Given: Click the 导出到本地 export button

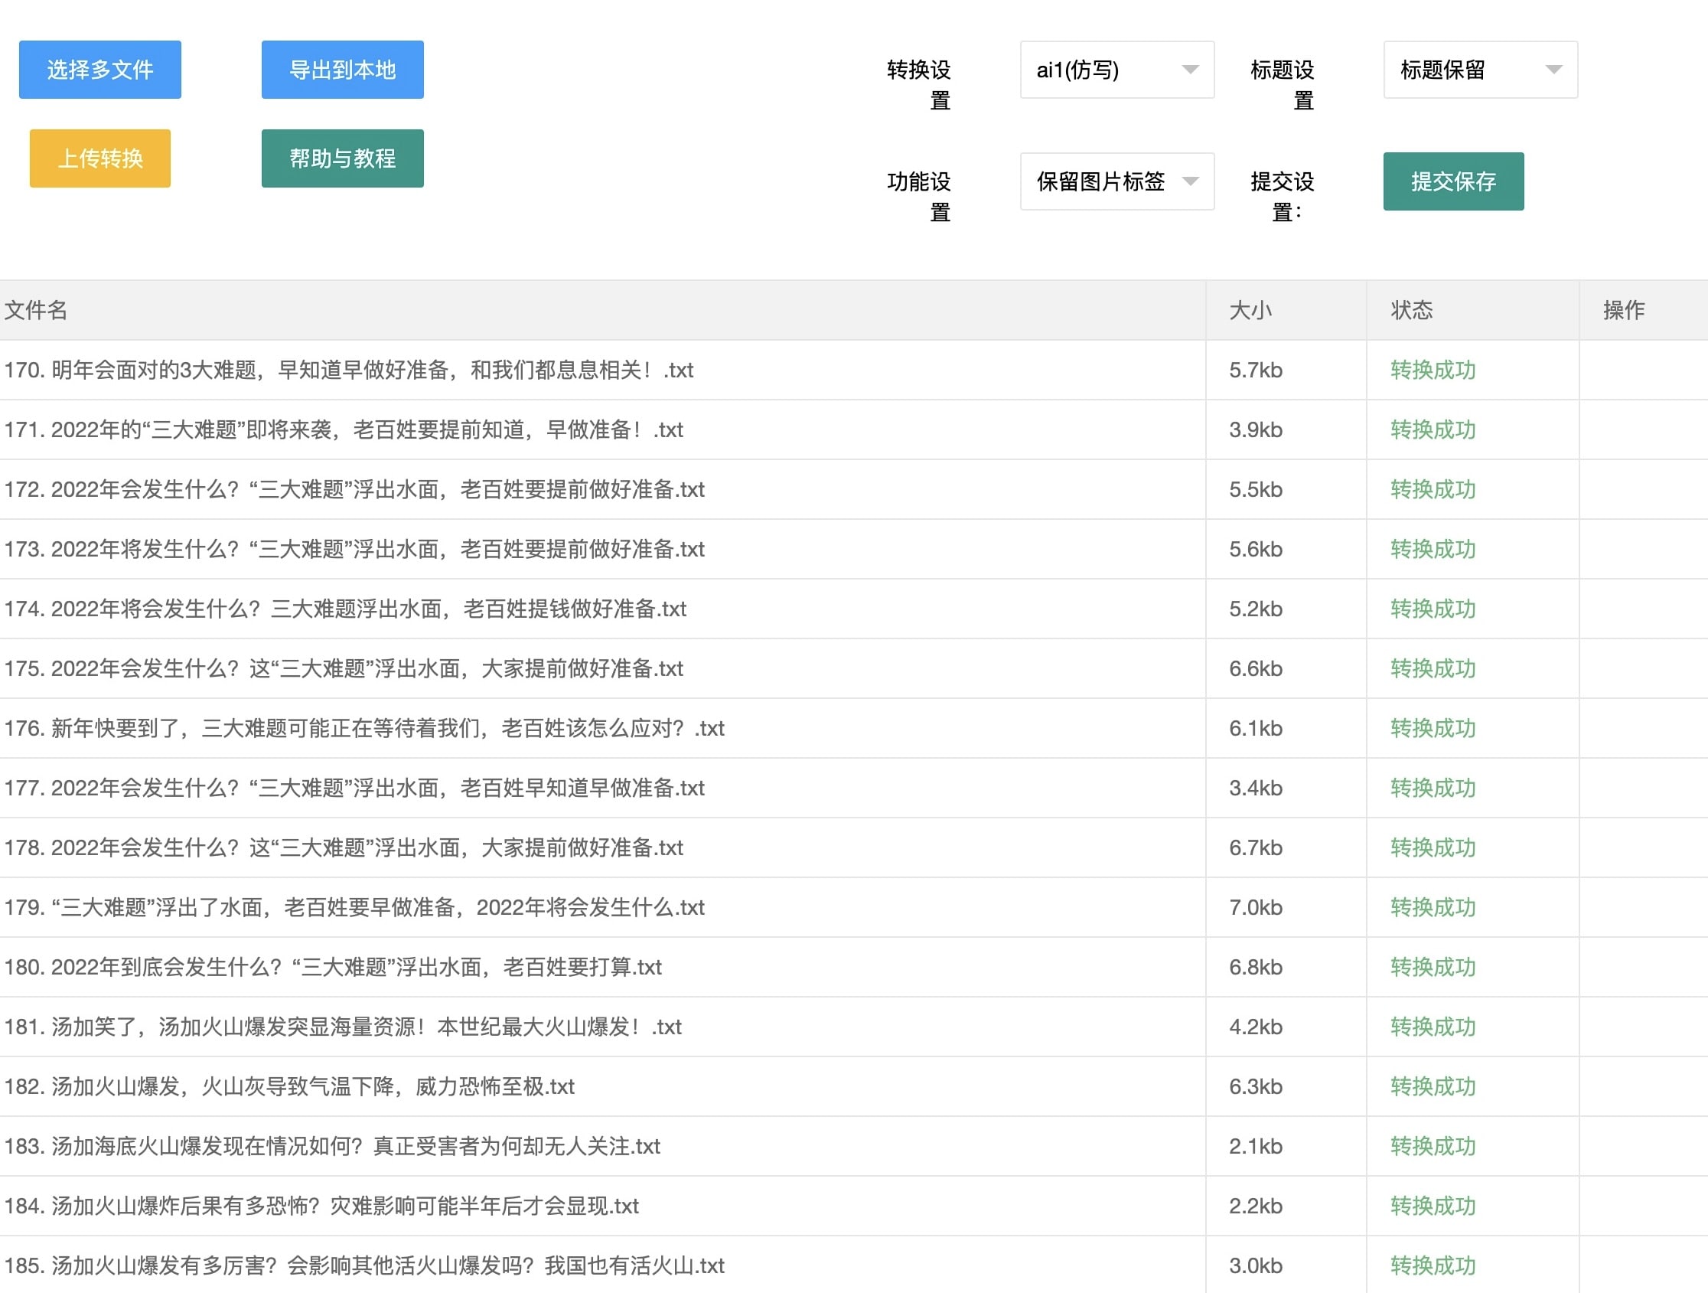Looking at the screenshot, I should (342, 69).
